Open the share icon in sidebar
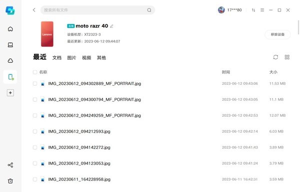Screen dimensions: 300x192 pos(10,165)
